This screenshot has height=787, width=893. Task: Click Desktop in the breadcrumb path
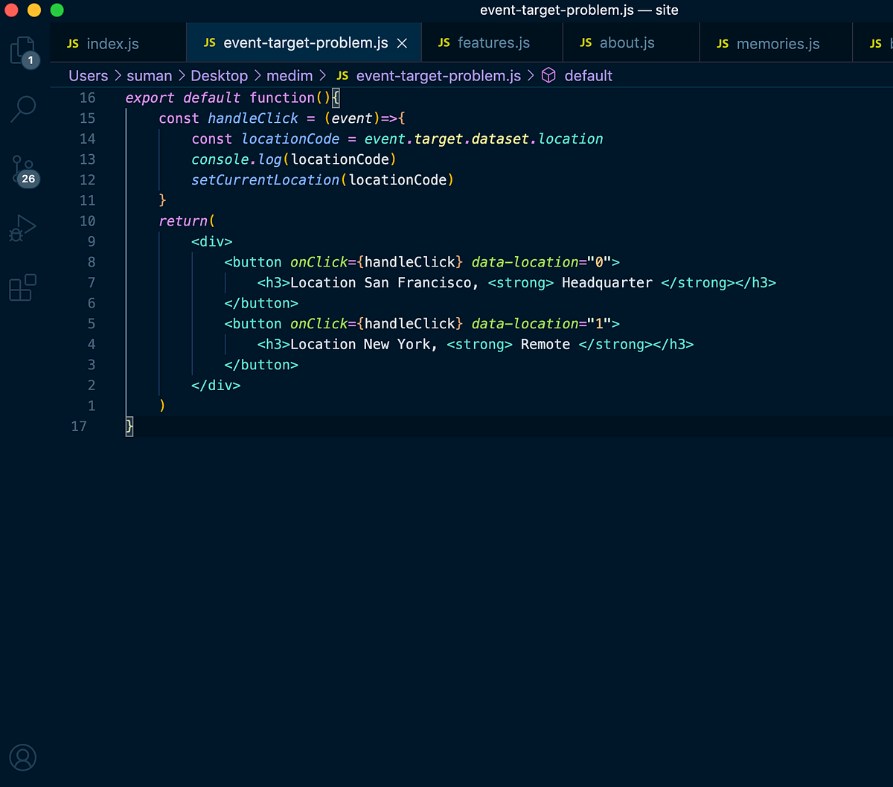(x=220, y=75)
